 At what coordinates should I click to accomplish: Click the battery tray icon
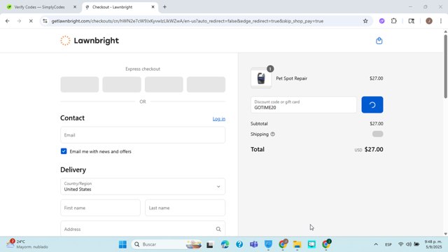(x=416, y=244)
